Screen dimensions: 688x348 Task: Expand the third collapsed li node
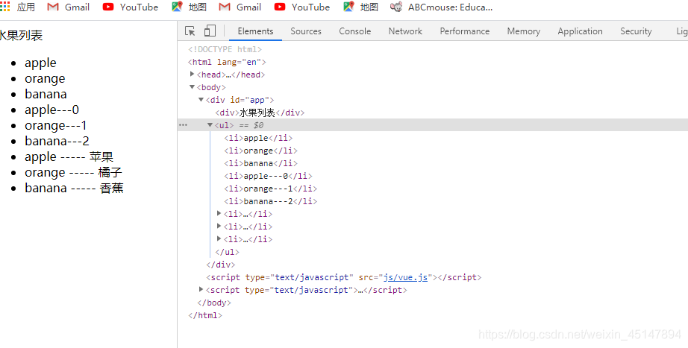tap(219, 239)
